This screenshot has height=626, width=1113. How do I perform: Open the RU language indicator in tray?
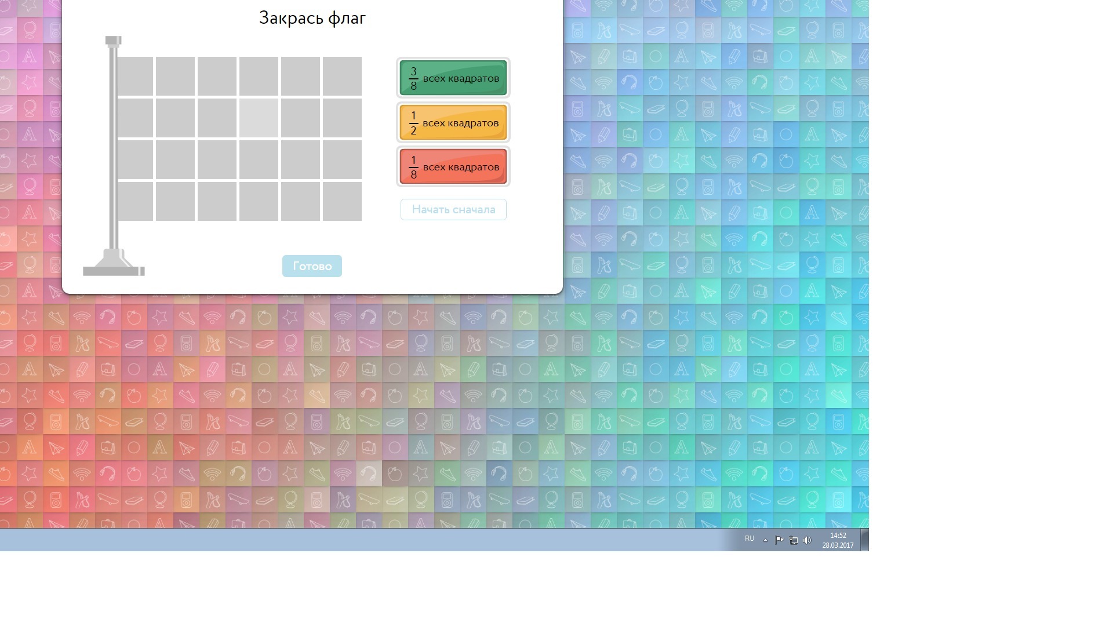click(750, 539)
